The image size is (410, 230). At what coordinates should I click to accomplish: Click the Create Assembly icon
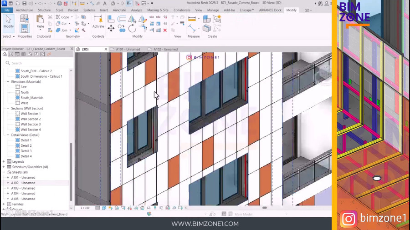click(x=206, y=19)
